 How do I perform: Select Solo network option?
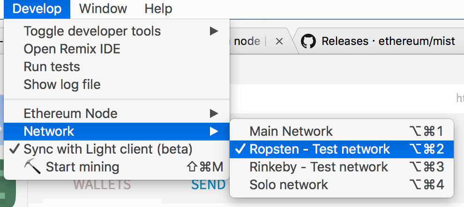pyautogui.click(x=289, y=185)
